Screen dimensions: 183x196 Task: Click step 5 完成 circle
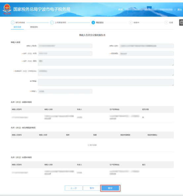click(x=166, y=22)
